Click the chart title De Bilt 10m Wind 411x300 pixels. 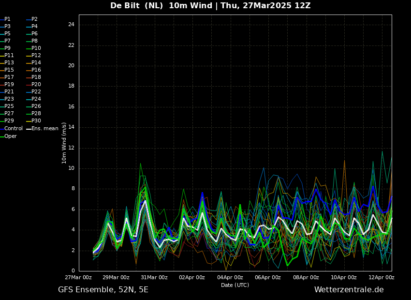click(x=210, y=6)
